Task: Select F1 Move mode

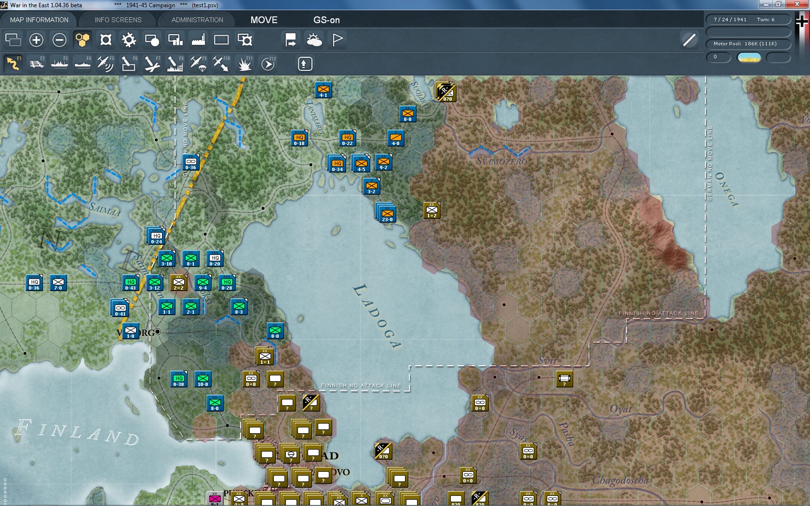Action: 13,64
